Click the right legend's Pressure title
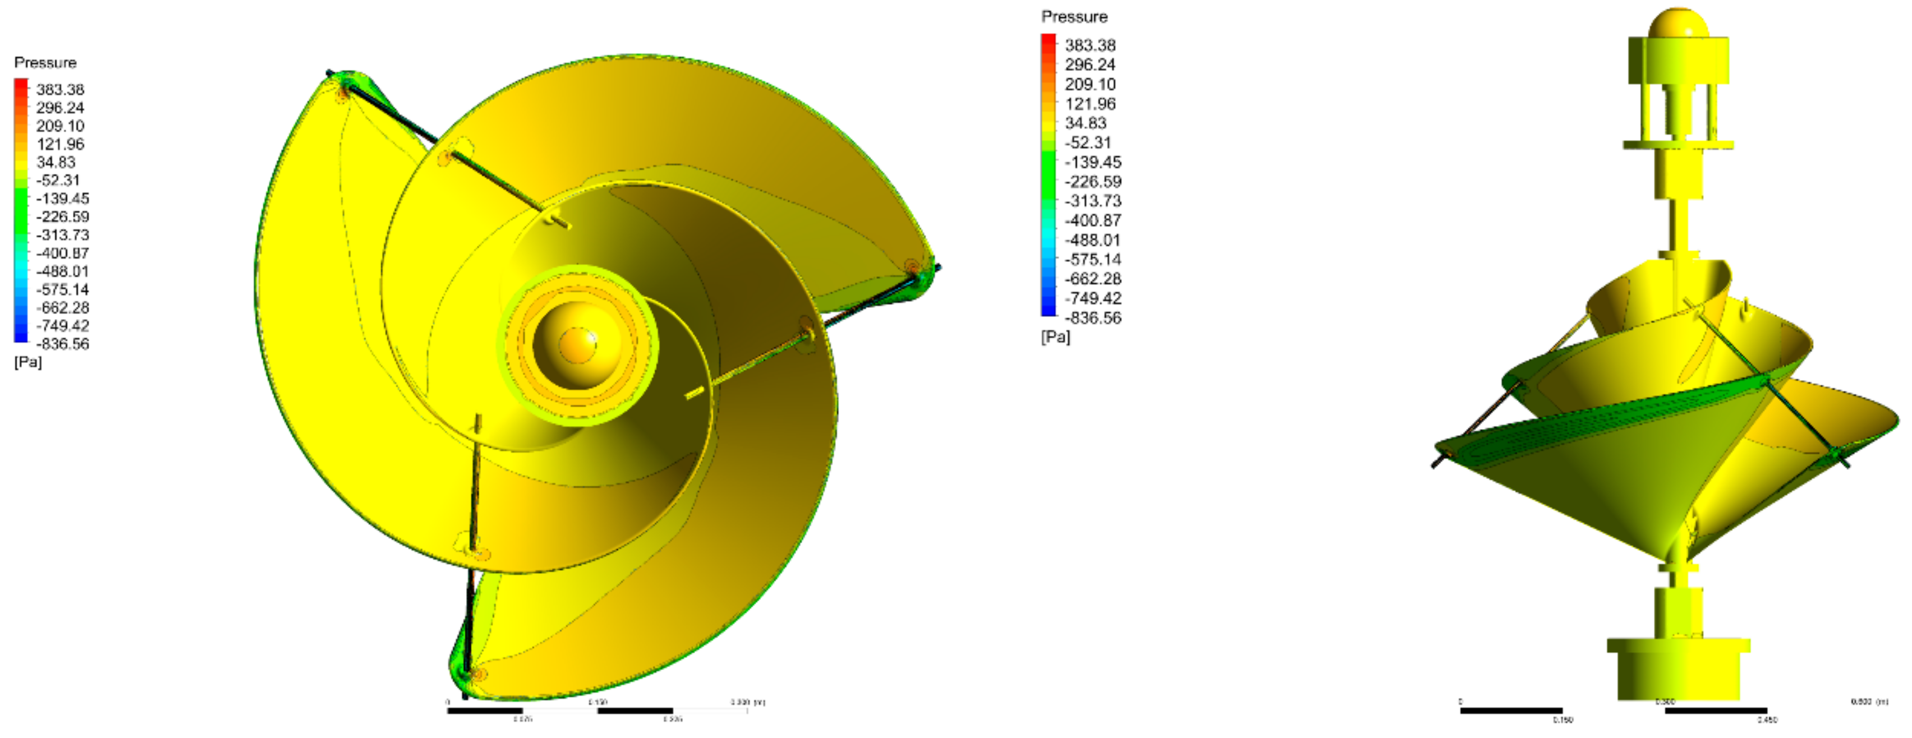This screenshot has height=738, width=1912. (x=1074, y=16)
